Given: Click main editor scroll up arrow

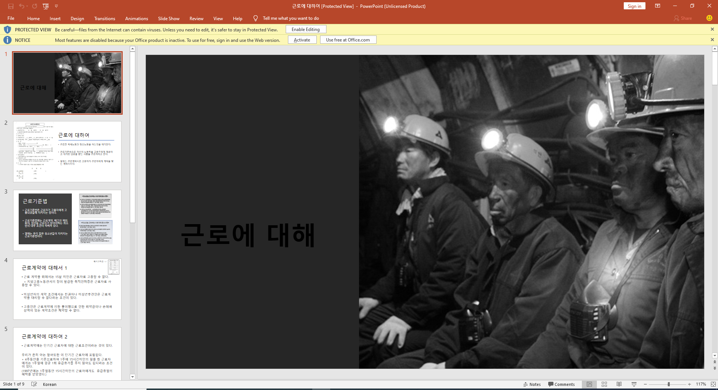Looking at the screenshot, I should click(x=715, y=49).
